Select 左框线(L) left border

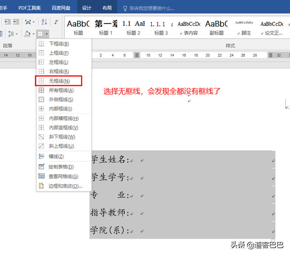click(64, 62)
